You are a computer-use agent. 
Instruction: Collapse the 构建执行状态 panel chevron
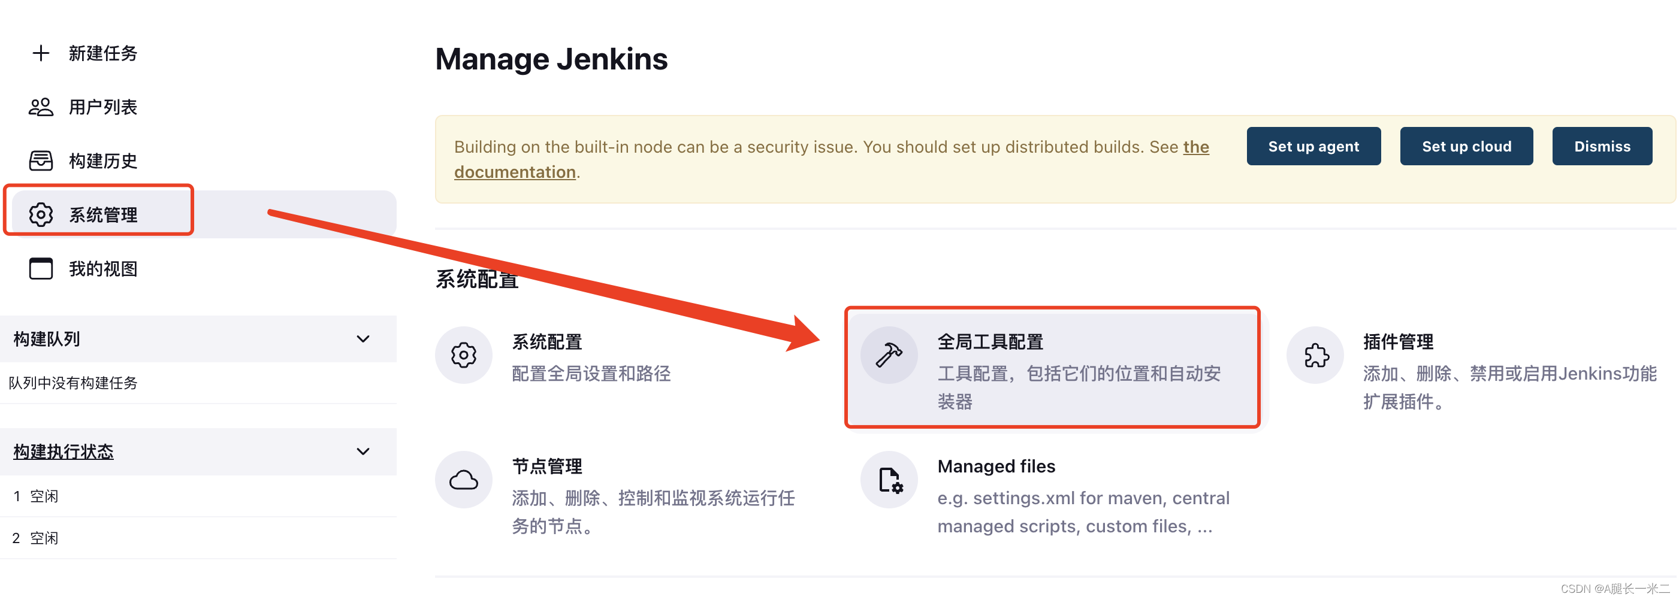[x=363, y=451]
